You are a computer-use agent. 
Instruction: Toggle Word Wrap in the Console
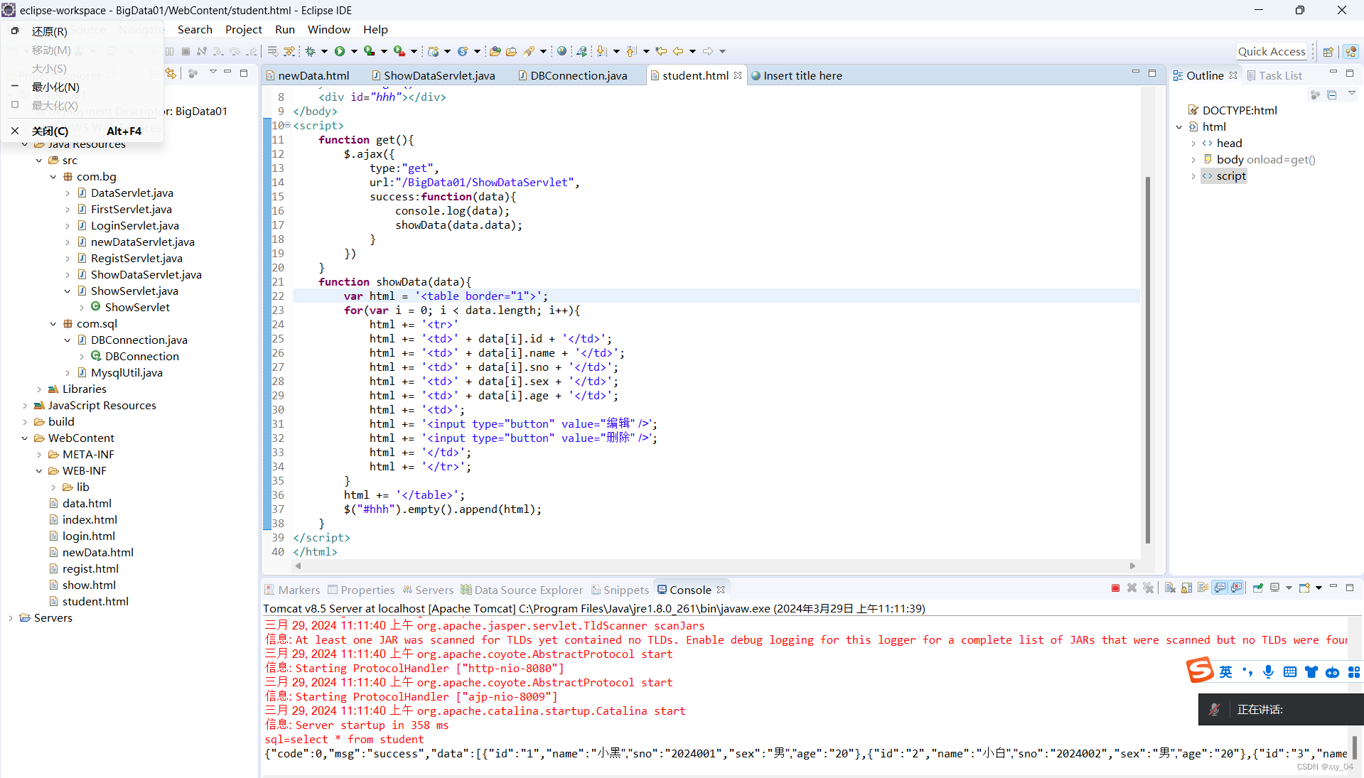click(1203, 588)
